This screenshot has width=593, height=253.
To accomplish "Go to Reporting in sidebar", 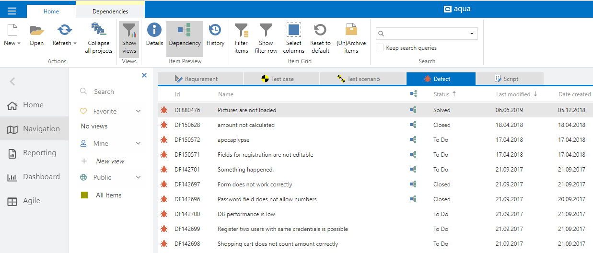I will (x=39, y=153).
